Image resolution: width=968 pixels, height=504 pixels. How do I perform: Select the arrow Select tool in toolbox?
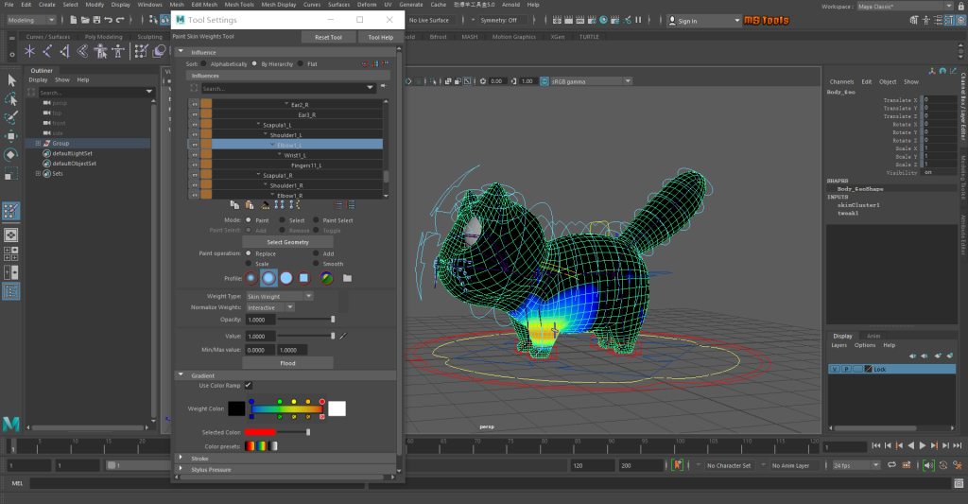click(11, 80)
